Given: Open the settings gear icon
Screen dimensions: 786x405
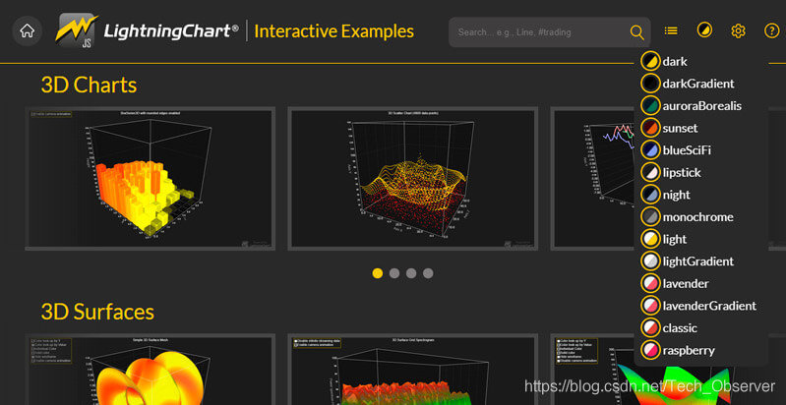Looking at the screenshot, I should [x=738, y=31].
